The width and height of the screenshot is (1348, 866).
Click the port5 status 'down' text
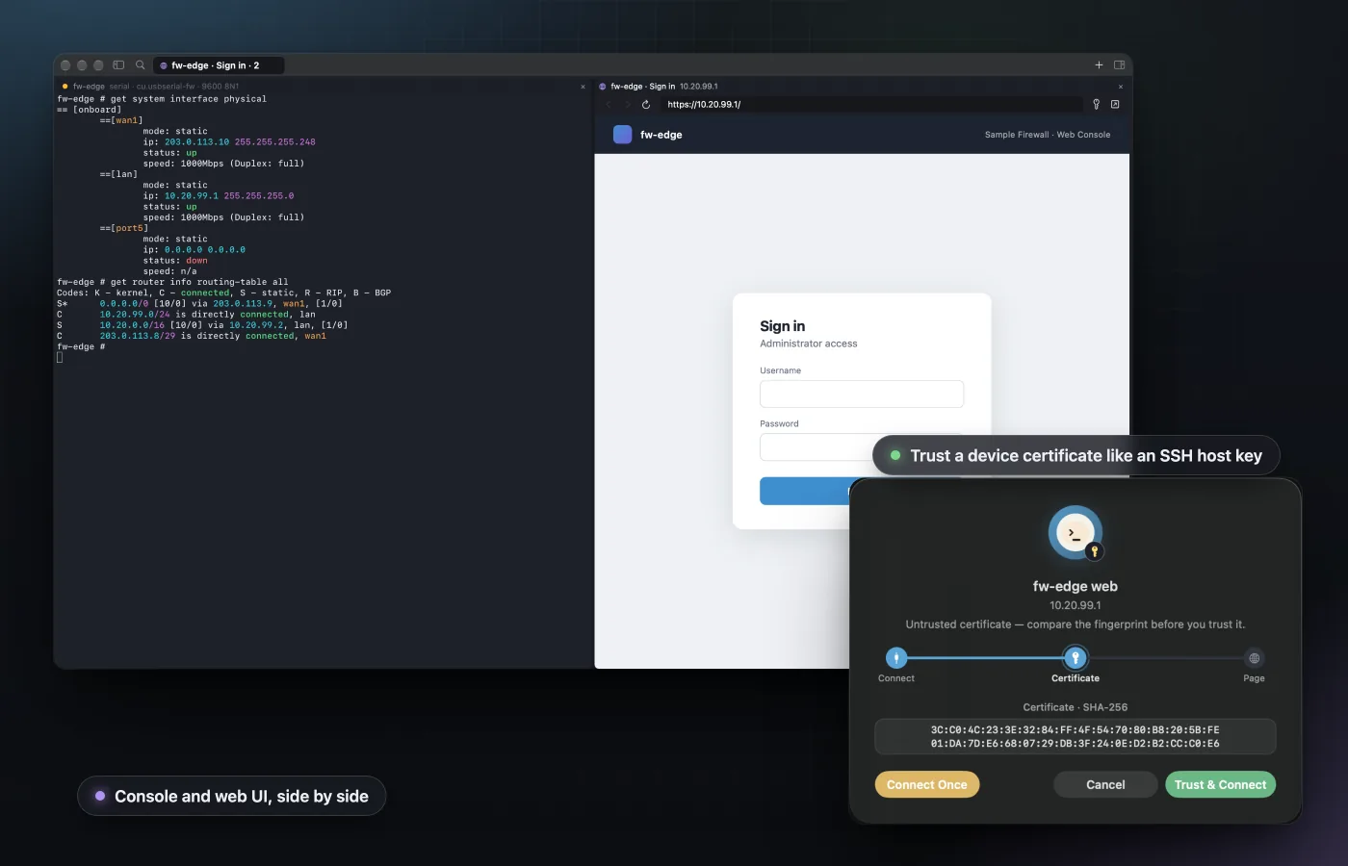click(196, 261)
